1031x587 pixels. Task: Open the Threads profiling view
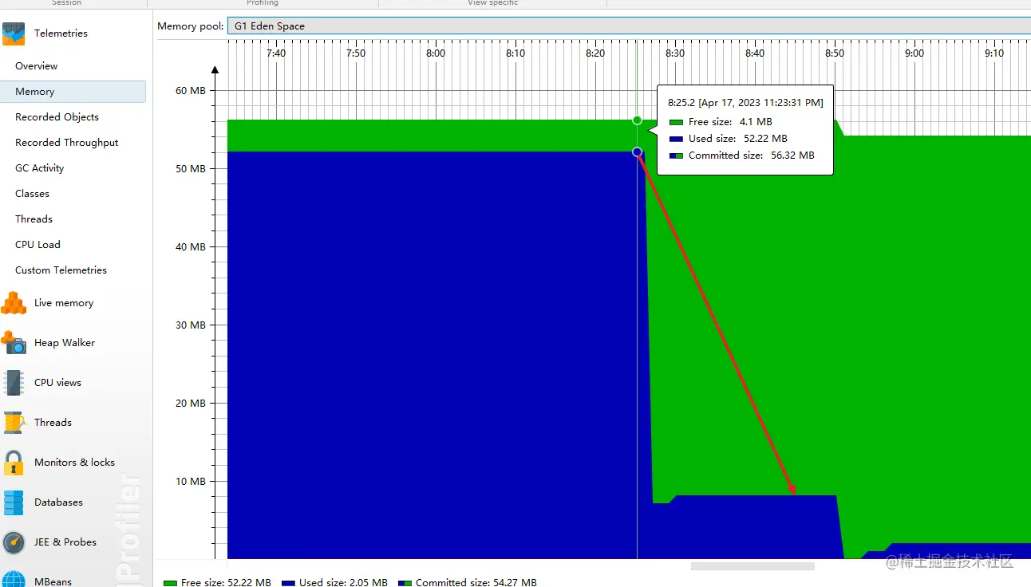[x=53, y=422]
